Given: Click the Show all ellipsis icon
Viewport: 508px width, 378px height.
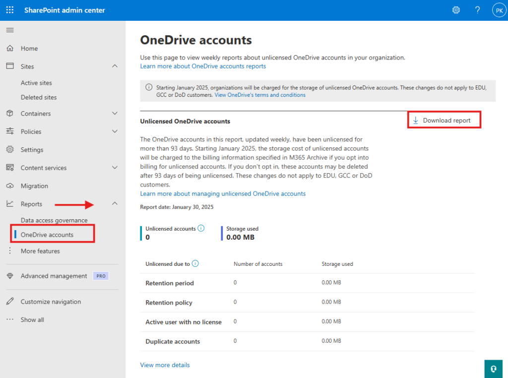Looking at the screenshot, I should pos(10,319).
